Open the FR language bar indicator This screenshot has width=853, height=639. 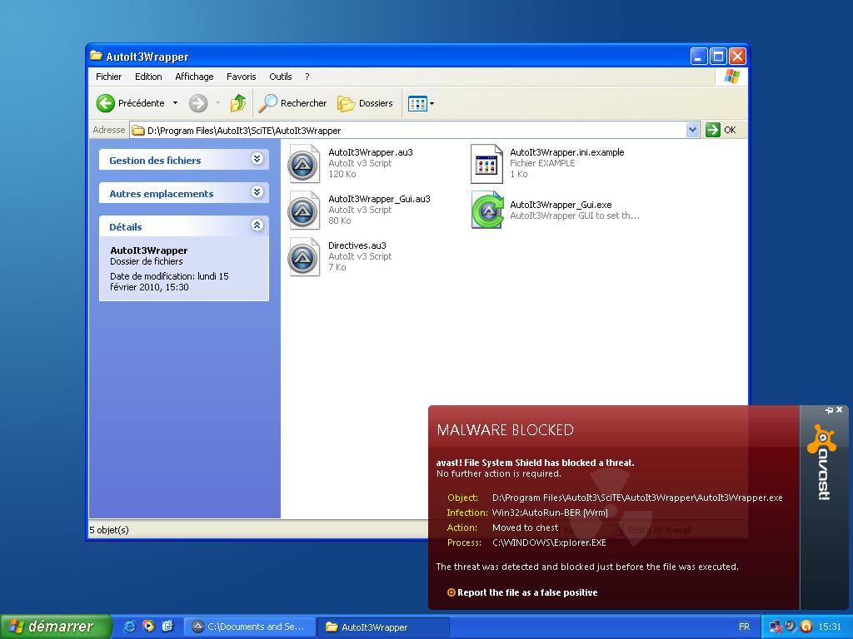[744, 627]
